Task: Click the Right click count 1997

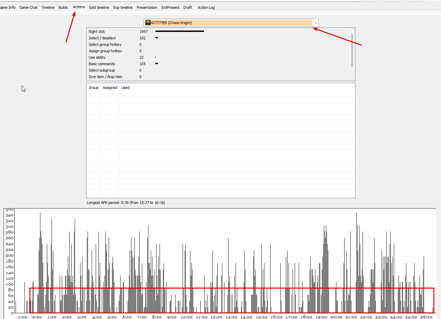Action: point(144,32)
